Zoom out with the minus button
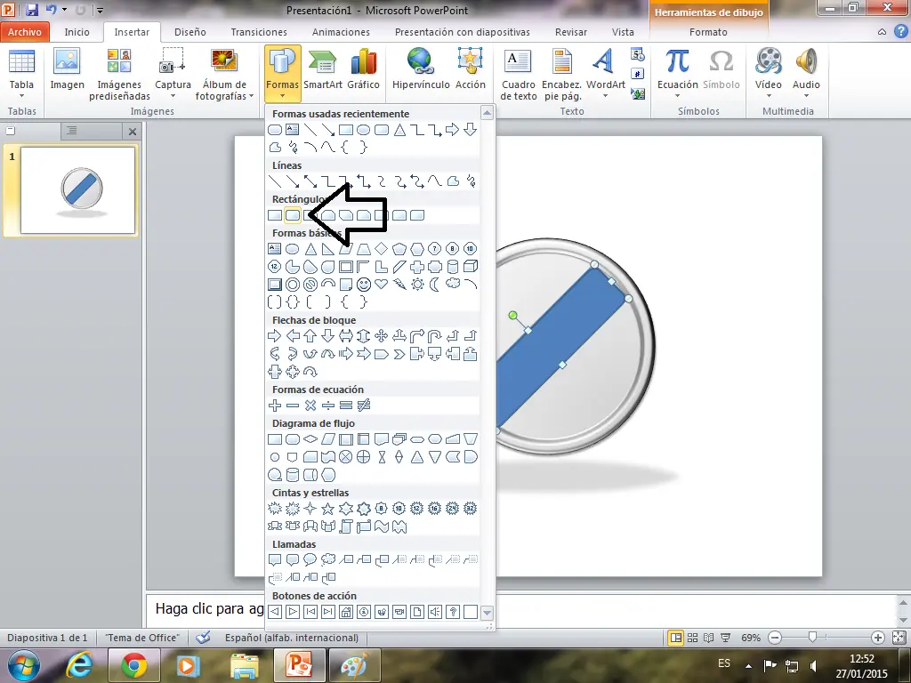 pyautogui.click(x=775, y=638)
